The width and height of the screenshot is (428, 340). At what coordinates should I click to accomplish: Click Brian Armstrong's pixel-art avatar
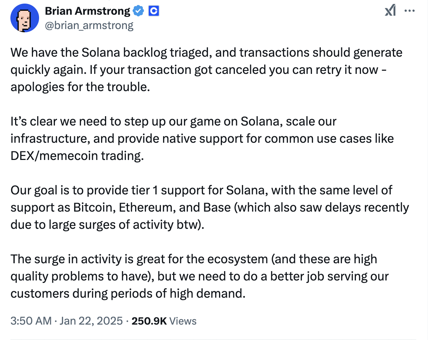tap(25, 18)
